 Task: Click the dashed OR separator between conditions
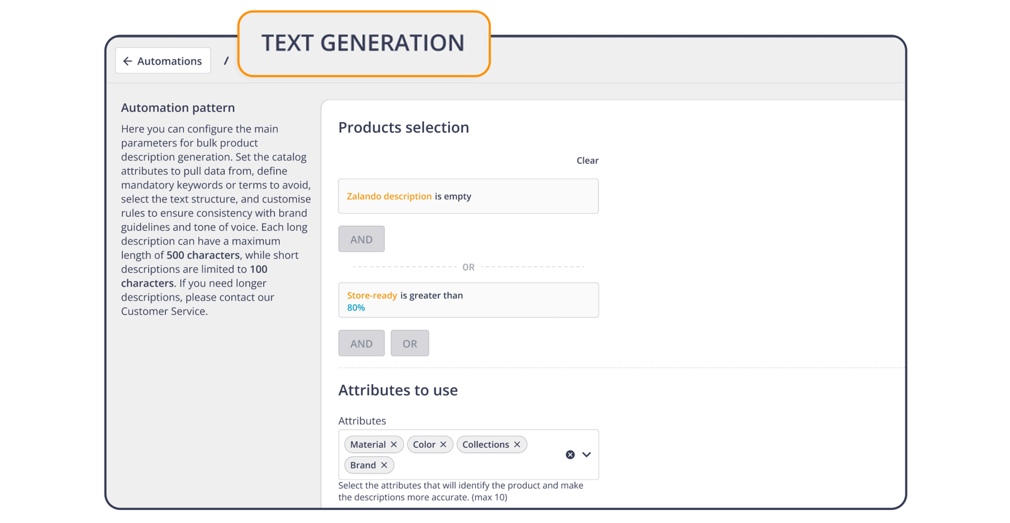pyautogui.click(x=469, y=266)
